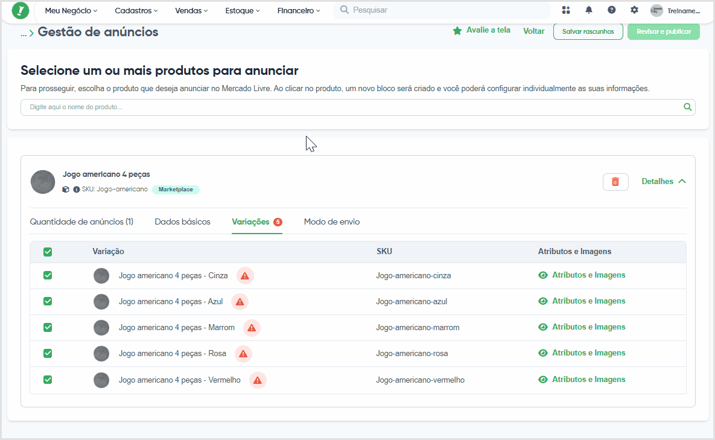The height and width of the screenshot is (440, 715).
Task: Open the user profile avatar
Action: pyautogui.click(x=656, y=10)
